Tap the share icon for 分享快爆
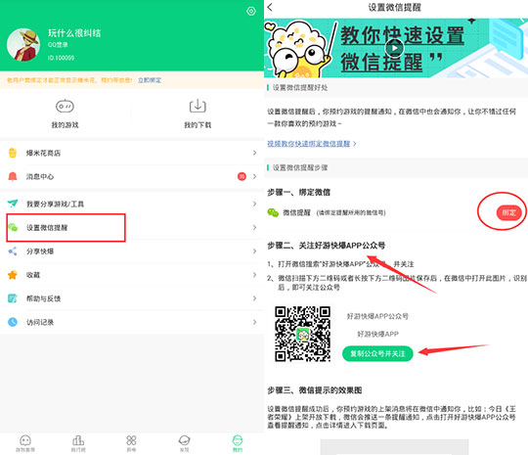The image size is (528, 455). click(x=13, y=251)
